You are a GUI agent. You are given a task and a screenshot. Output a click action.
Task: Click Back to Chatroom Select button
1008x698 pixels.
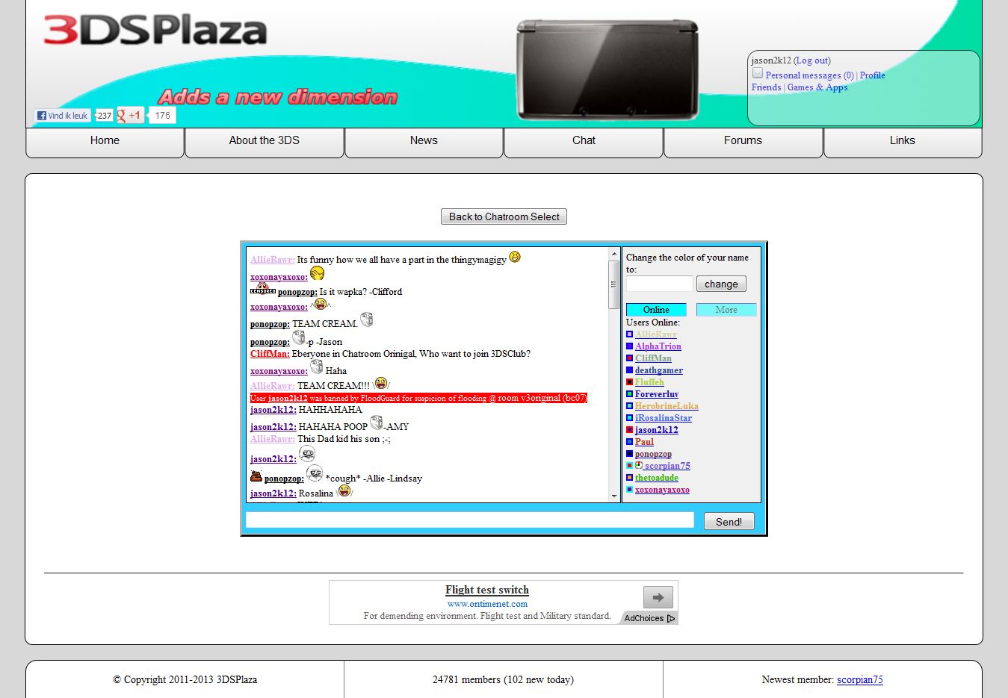click(504, 216)
